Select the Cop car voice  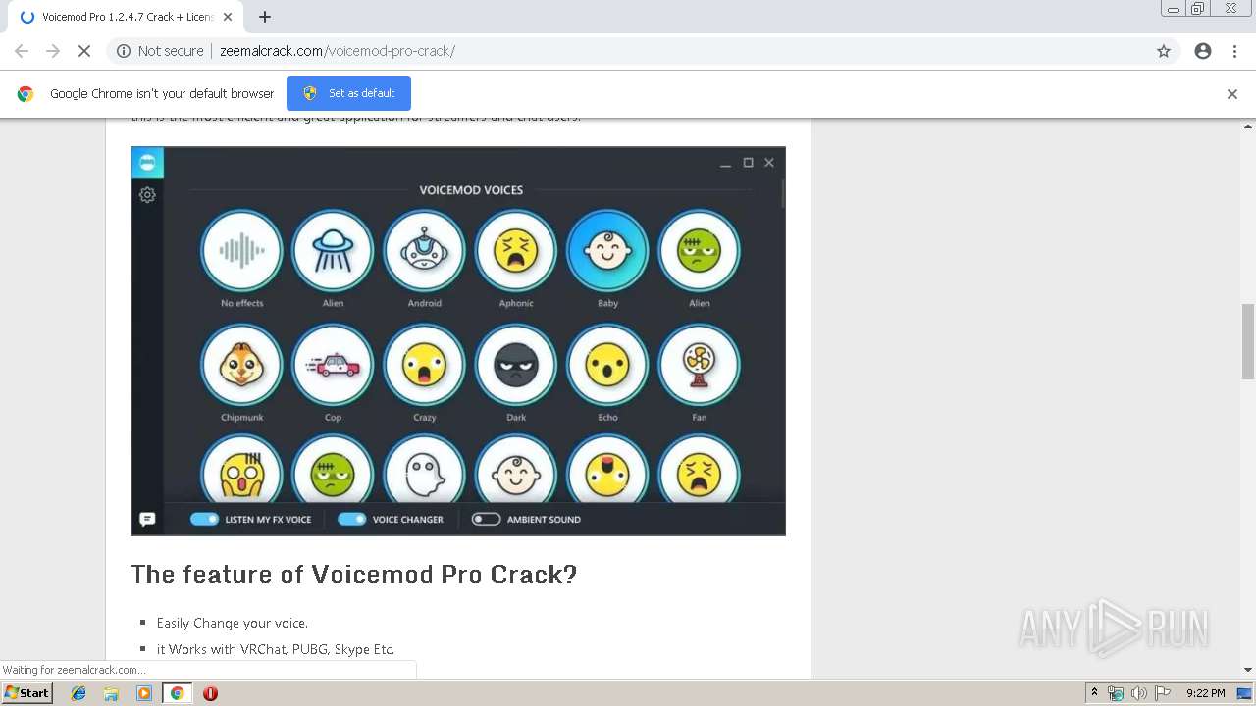point(333,365)
